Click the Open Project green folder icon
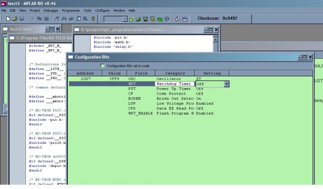 pos(138,19)
